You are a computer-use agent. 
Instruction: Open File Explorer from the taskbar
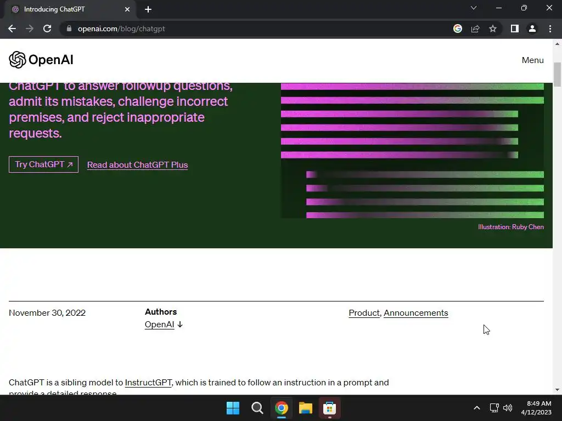(305, 408)
